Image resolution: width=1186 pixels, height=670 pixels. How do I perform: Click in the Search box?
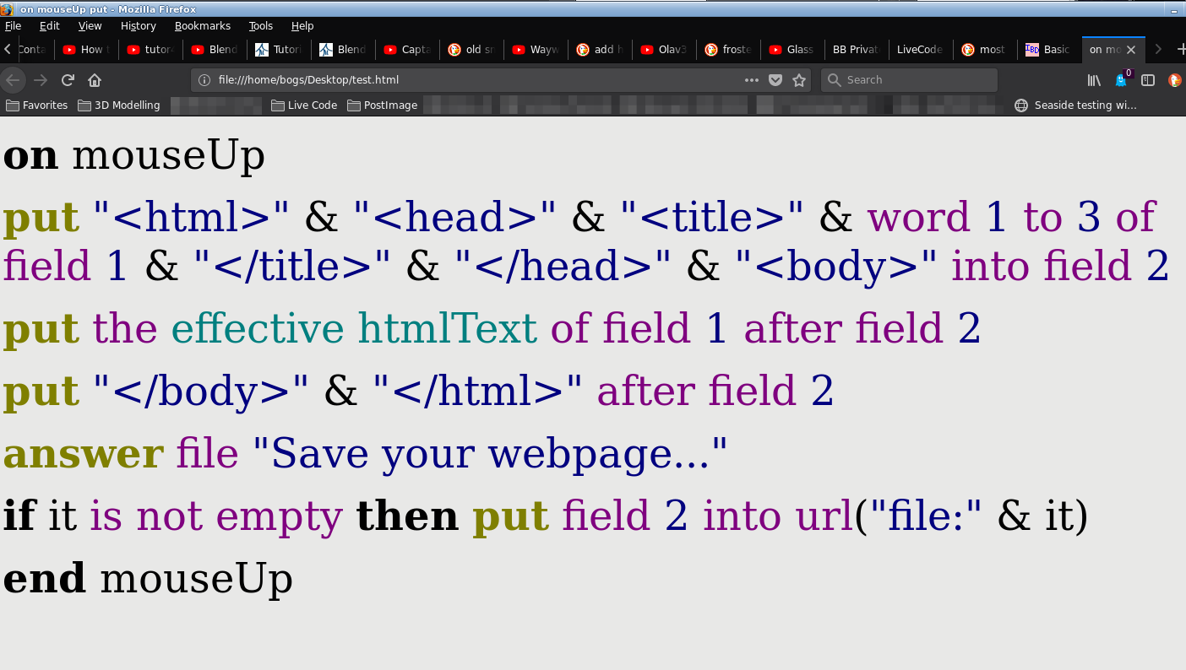tap(917, 80)
